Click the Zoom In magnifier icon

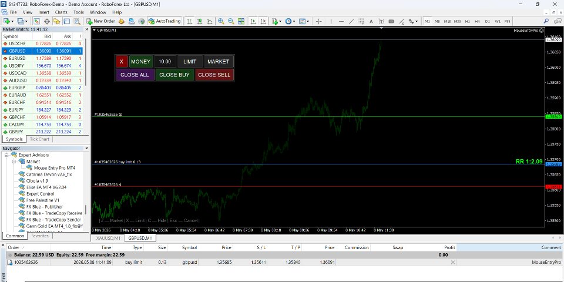click(221, 21)
